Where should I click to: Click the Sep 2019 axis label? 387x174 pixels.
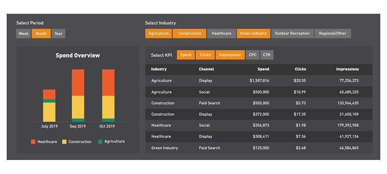coord(78,126)
